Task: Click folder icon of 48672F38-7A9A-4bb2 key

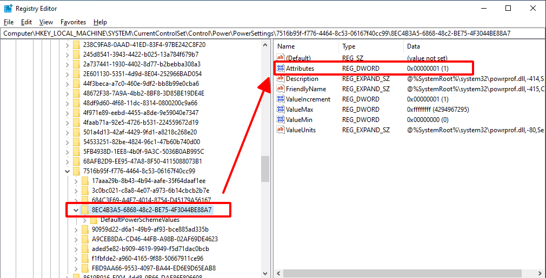Action: pyautogui.click(x=76, y=93)
